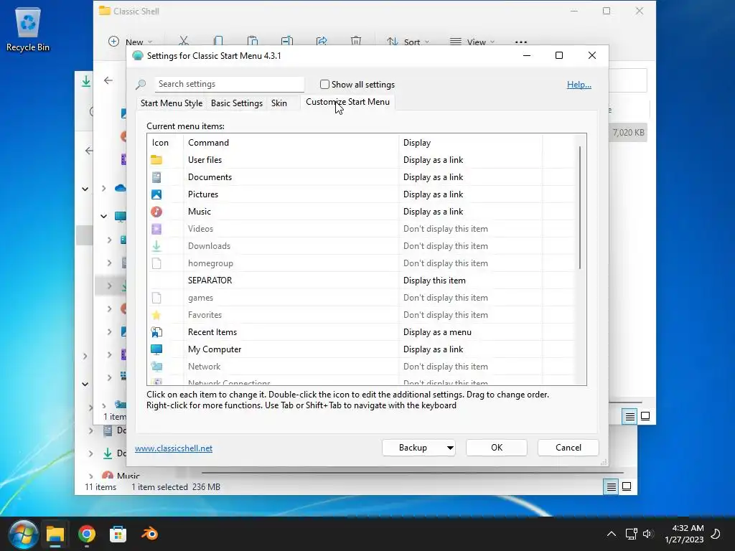Click the Cut scissors icon in Explorer toolbar
Image resolution: width=735 pixels, height=551 pixels.
pos(183,41)
